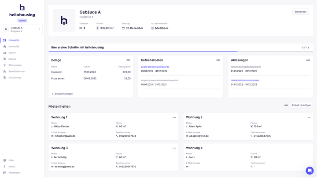Screen dimensions: 317x178
Task: Click email ad.apfel@web.de
Action: pyautogui.click(x=199, y=136)
